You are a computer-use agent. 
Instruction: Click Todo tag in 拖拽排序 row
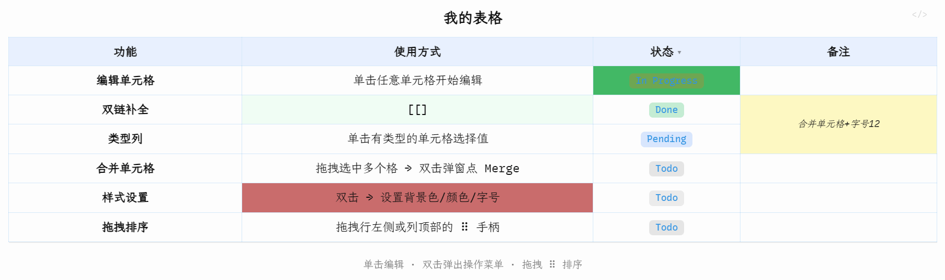(x=666, y=227)
